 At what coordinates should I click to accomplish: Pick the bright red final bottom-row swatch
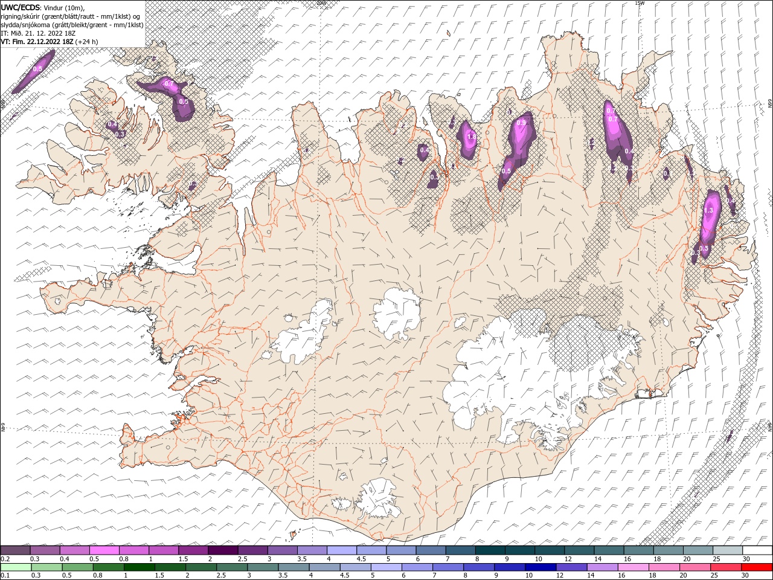click(757, 567)
